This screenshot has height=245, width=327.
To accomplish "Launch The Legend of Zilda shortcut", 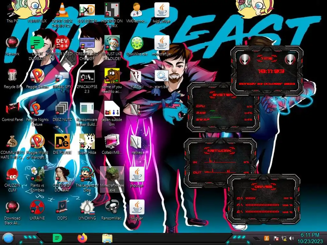I will 87,180.
